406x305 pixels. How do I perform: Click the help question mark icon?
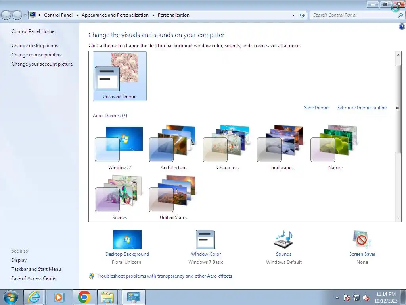[402, 27]
